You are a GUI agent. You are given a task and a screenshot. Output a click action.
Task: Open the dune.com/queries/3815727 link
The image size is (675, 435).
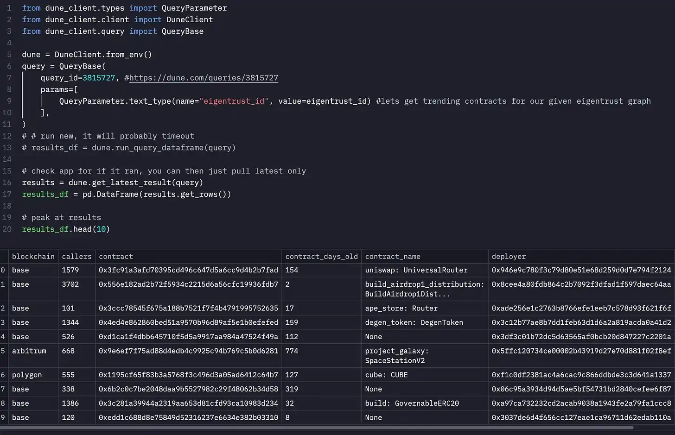click(204, 78)
